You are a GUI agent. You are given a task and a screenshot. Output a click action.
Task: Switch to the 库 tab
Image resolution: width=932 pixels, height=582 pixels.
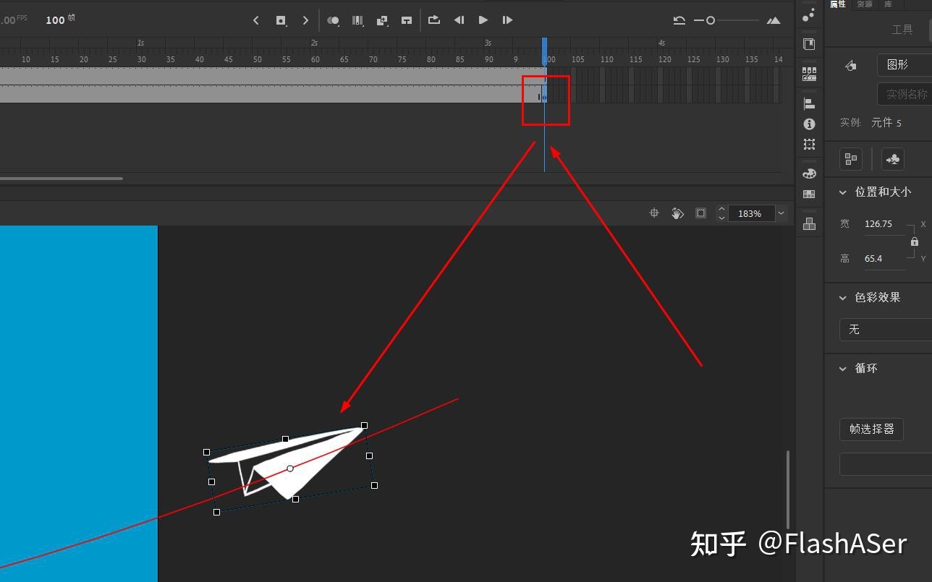point(888,4)
